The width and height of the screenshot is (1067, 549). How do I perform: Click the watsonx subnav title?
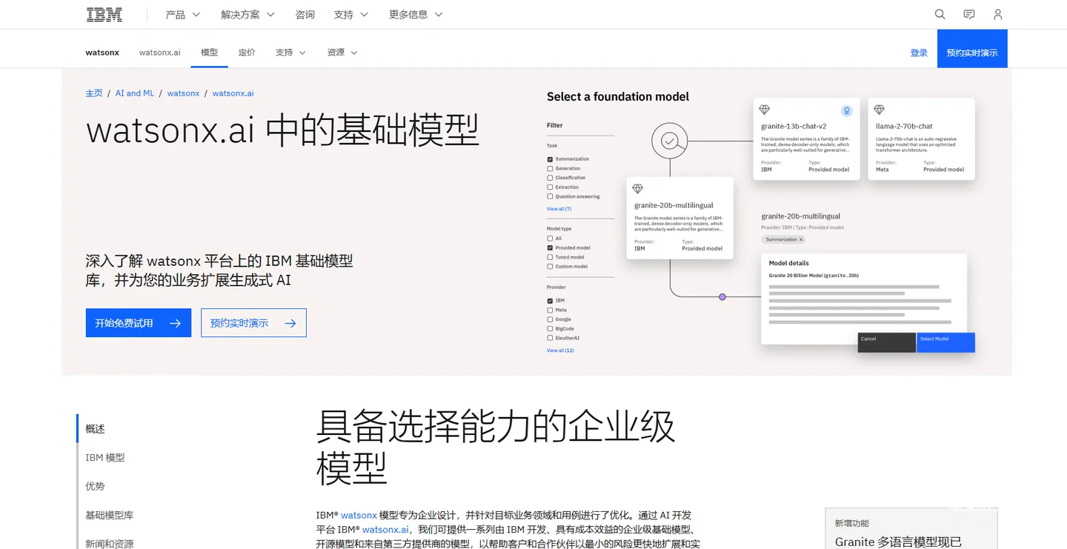(102, 53)
